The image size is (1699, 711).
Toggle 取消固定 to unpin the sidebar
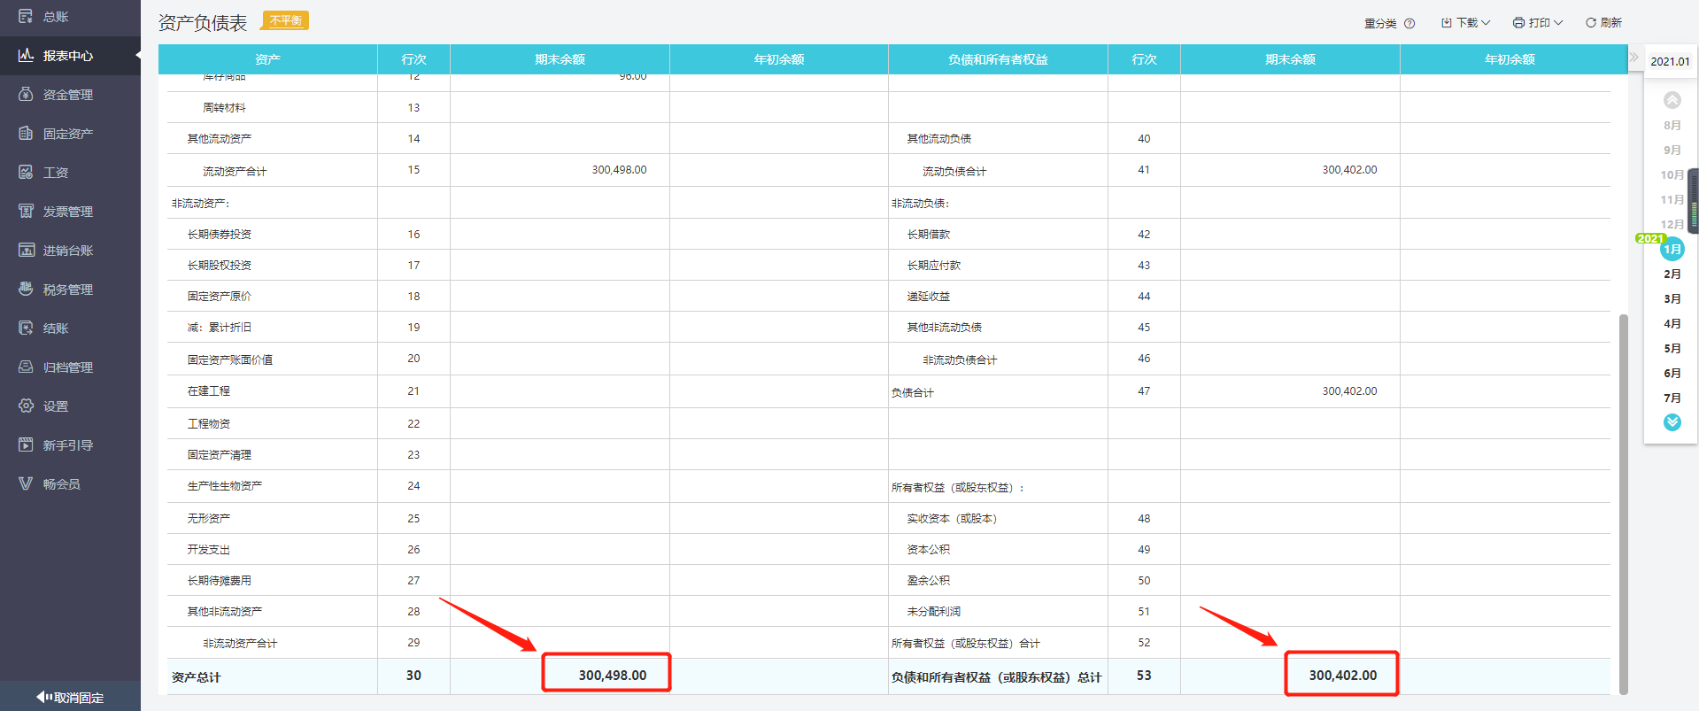point(70,698)
